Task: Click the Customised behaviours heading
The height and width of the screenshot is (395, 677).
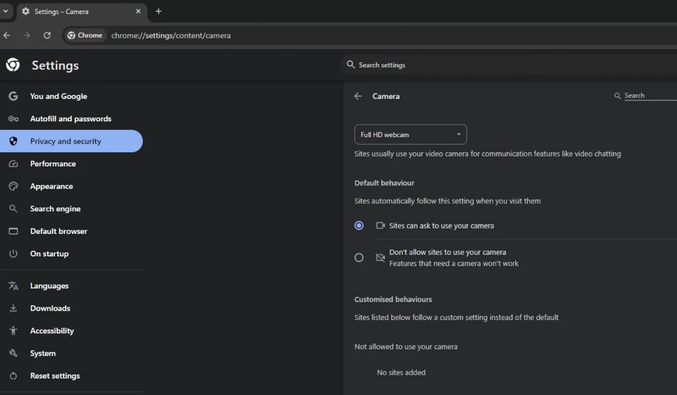Action: click(x=393, y=299)
